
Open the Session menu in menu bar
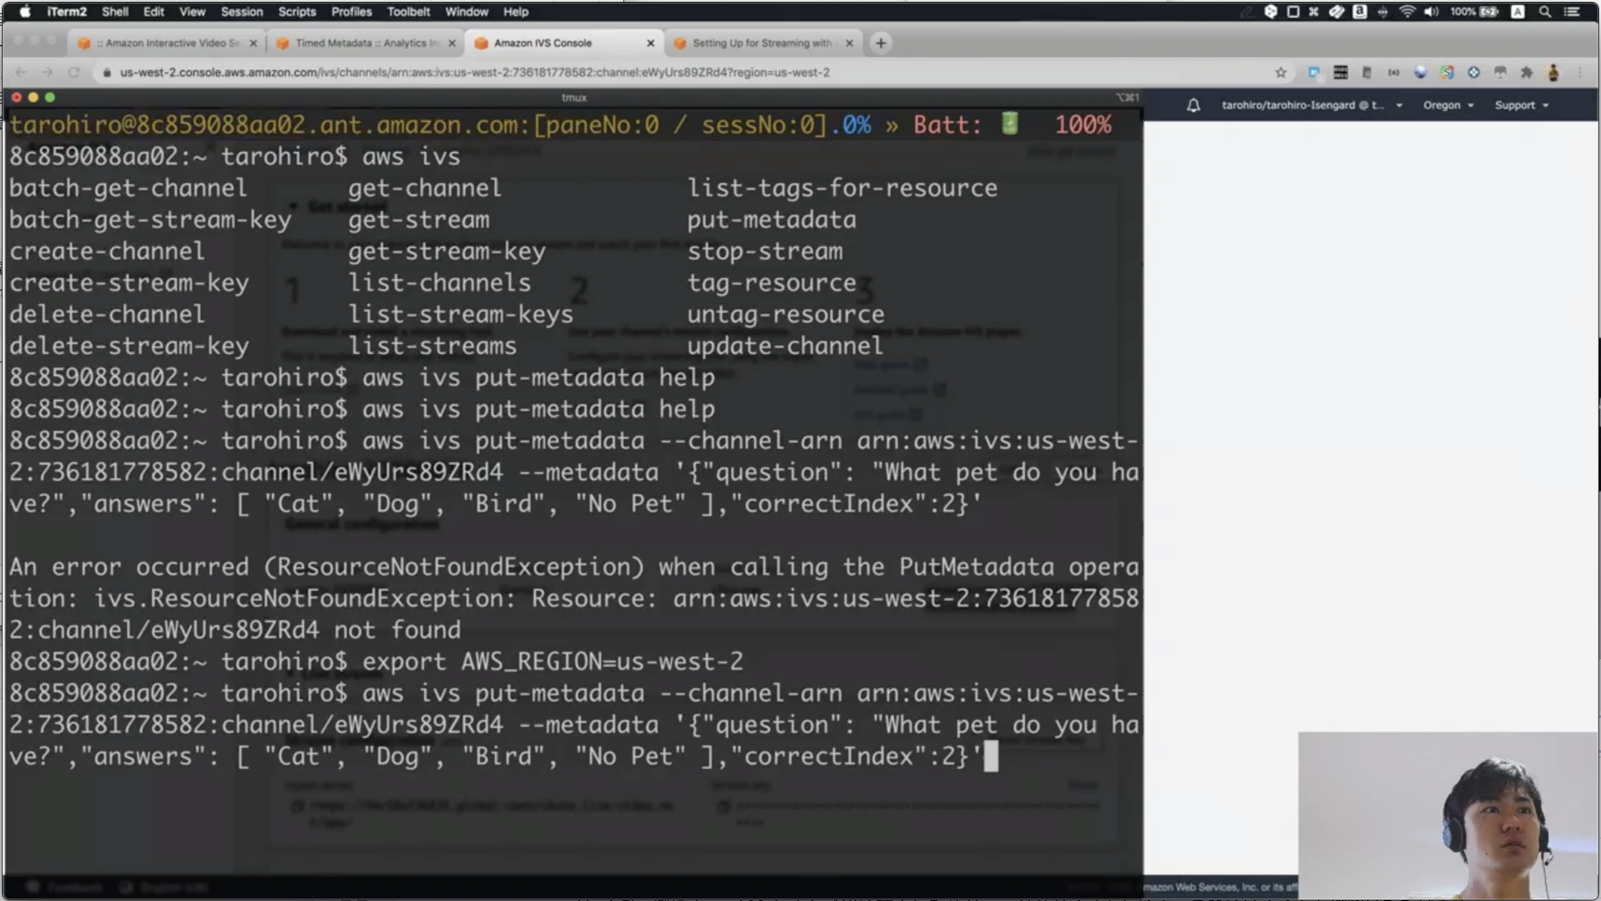241,12
